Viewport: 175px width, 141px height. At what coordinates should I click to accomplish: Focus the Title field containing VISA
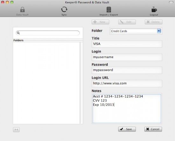(x=127, y=44)
